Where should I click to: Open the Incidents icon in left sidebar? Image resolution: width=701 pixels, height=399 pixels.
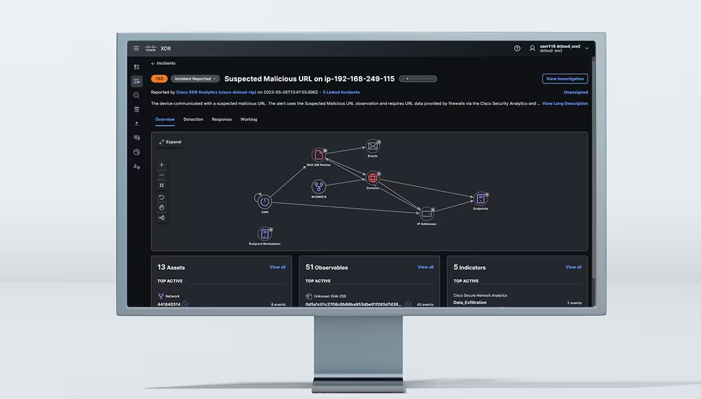(136, 81)
